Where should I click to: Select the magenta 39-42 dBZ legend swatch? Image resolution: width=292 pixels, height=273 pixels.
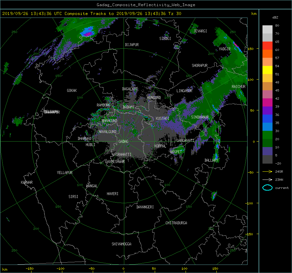(x=267, y=103)
